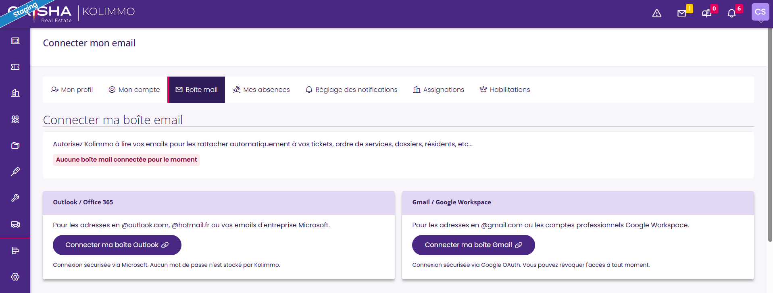Open the laptop dashboard icon in sidebar

coord(15,41)
